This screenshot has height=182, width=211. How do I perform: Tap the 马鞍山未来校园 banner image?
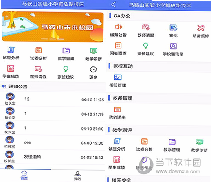point(53,26)
